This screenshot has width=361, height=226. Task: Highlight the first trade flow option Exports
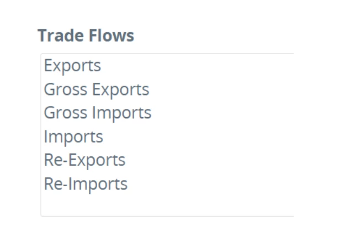coord(72,66)
